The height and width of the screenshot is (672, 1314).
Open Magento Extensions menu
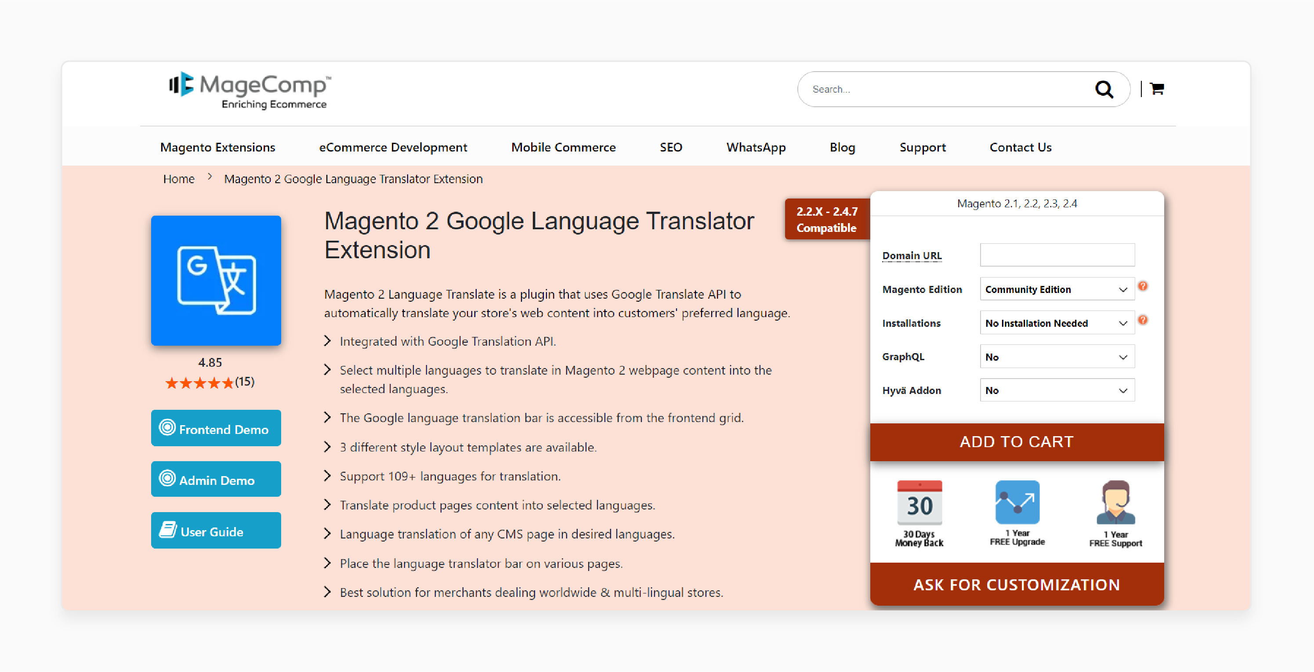(x=217, y=147)
